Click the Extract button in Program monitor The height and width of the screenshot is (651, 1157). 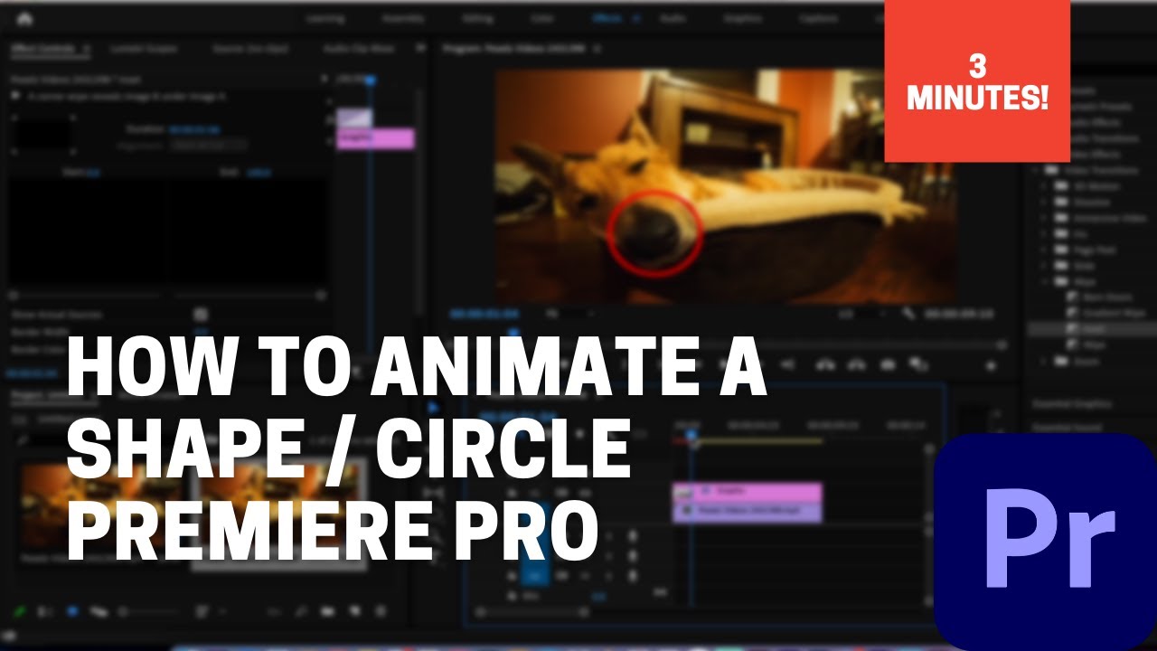(856, 364)
